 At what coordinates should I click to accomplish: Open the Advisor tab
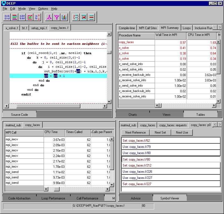136,198
